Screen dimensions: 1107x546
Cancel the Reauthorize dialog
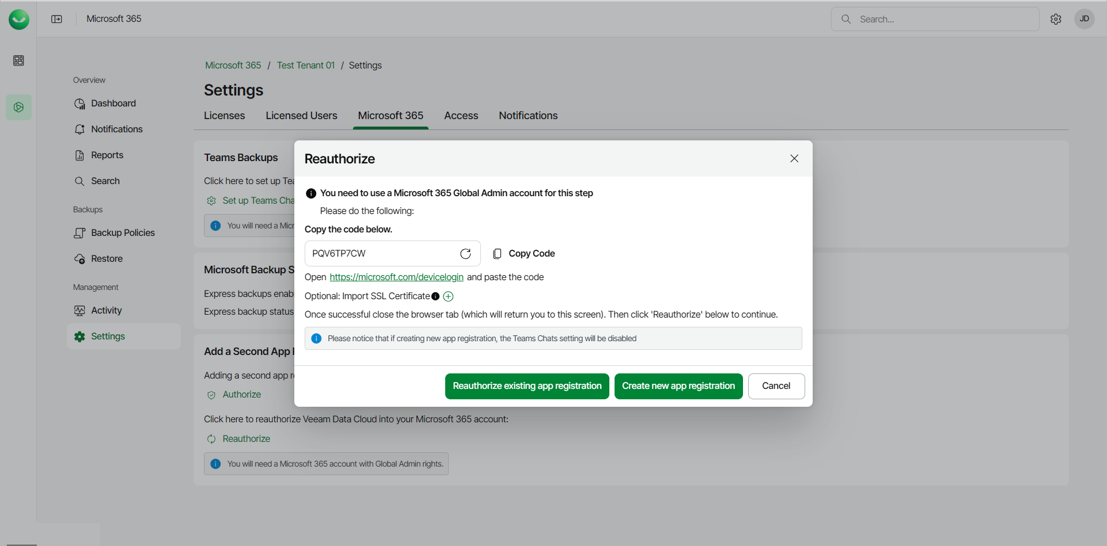pos(776,386)
